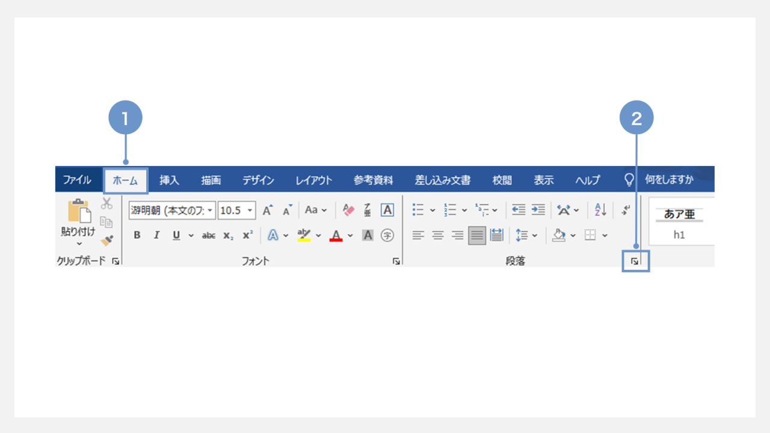Open the Mailings (差し込み文書) tab
770x433 pixels.
pos(442,180)
